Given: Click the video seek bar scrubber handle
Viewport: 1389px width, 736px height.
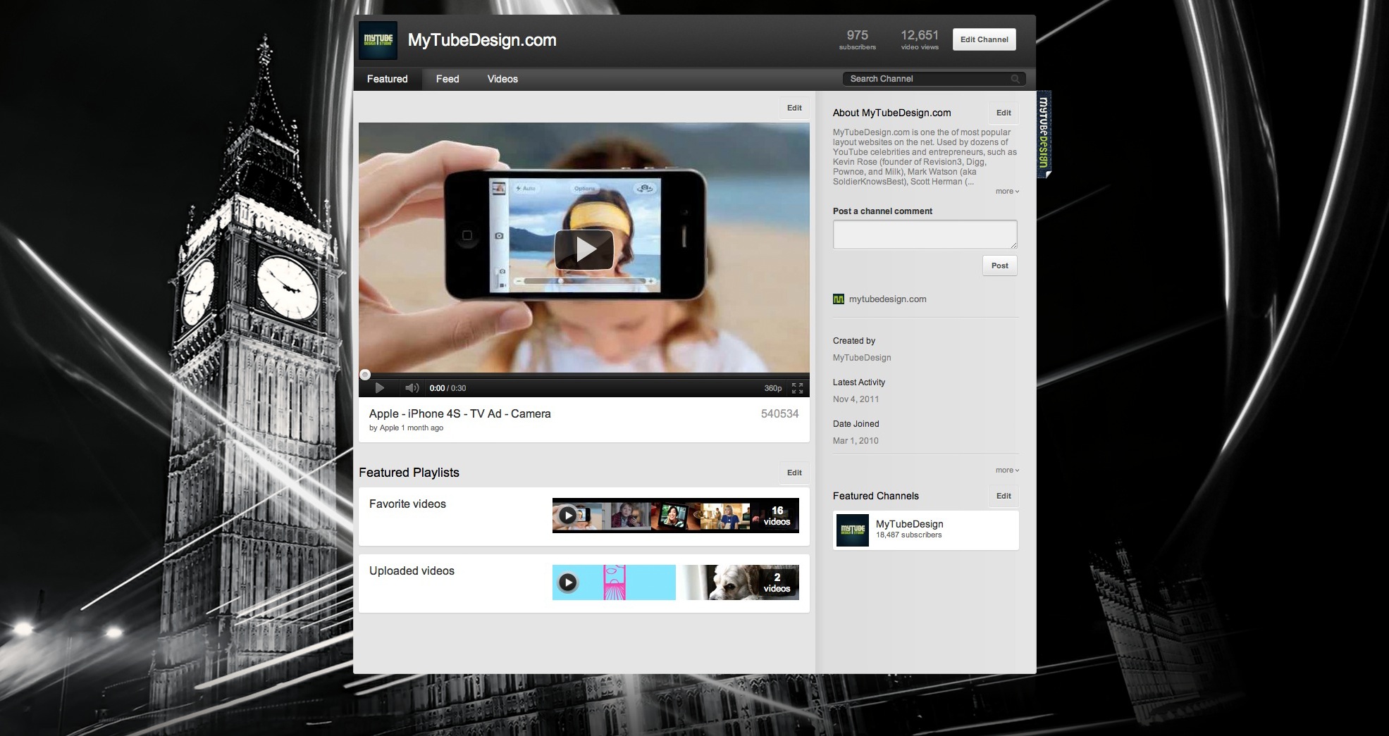Looking at the screenshot, I should [365, 375].
